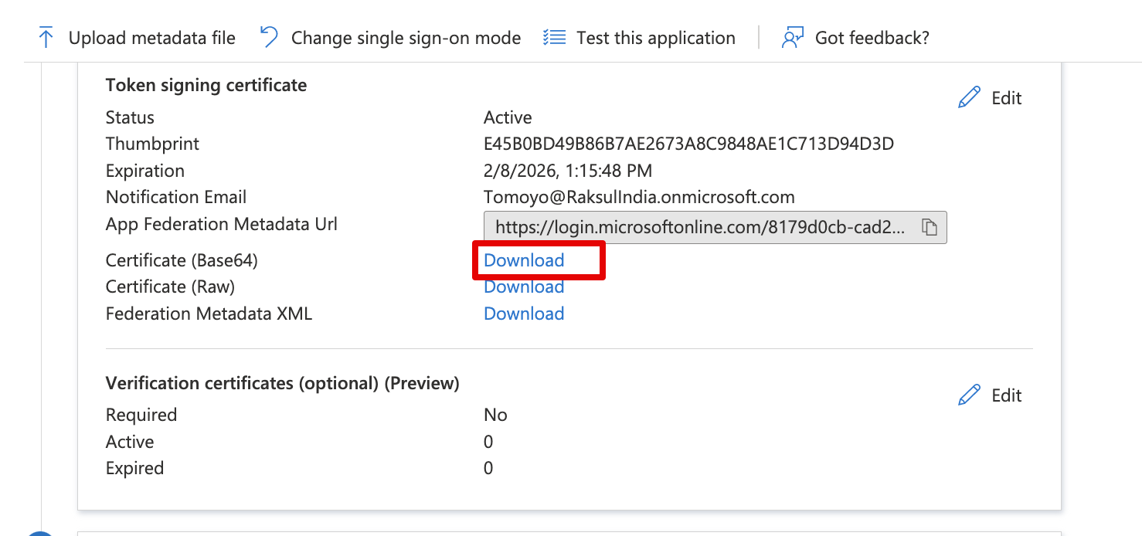Copy the App Federation Metadata Url

(x=930, y=227)
